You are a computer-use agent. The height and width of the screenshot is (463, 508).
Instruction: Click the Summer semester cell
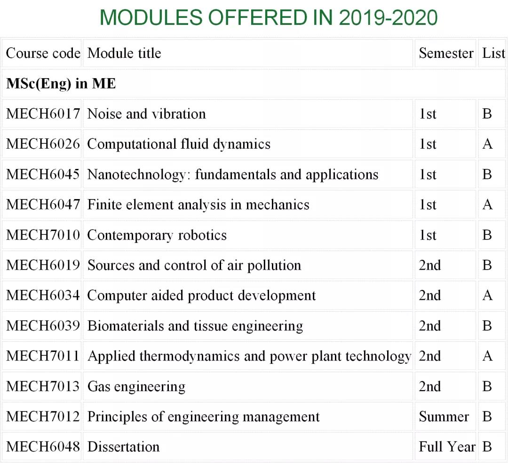tap(444, 417)
